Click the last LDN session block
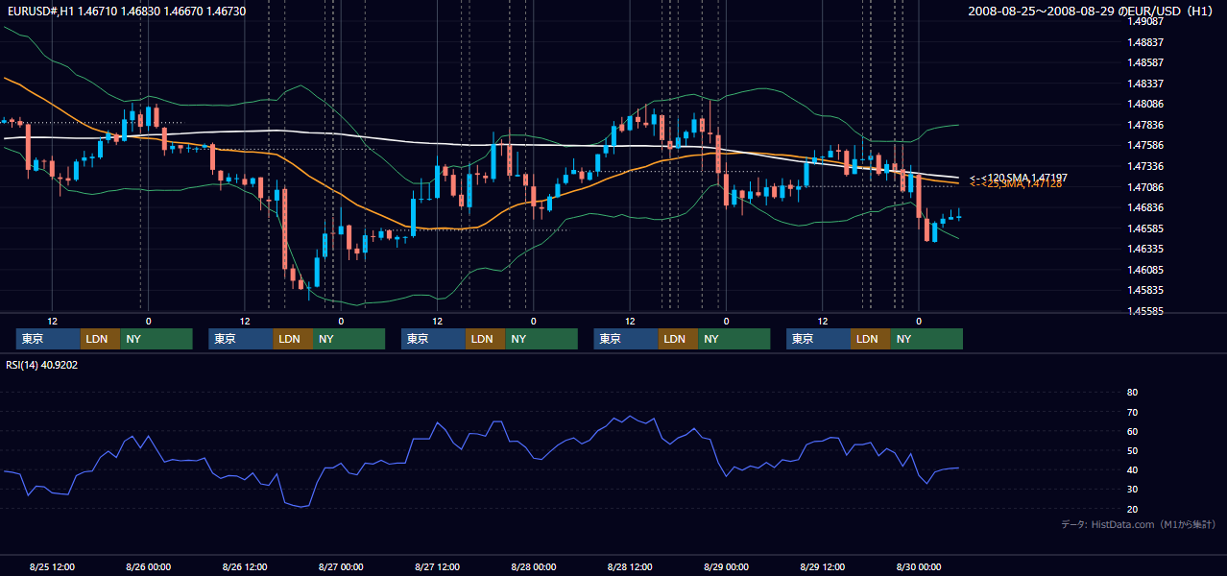Image resolution: width=1227 pixels, height=576 pixels. pyautogui.click(x=870, y=339)
